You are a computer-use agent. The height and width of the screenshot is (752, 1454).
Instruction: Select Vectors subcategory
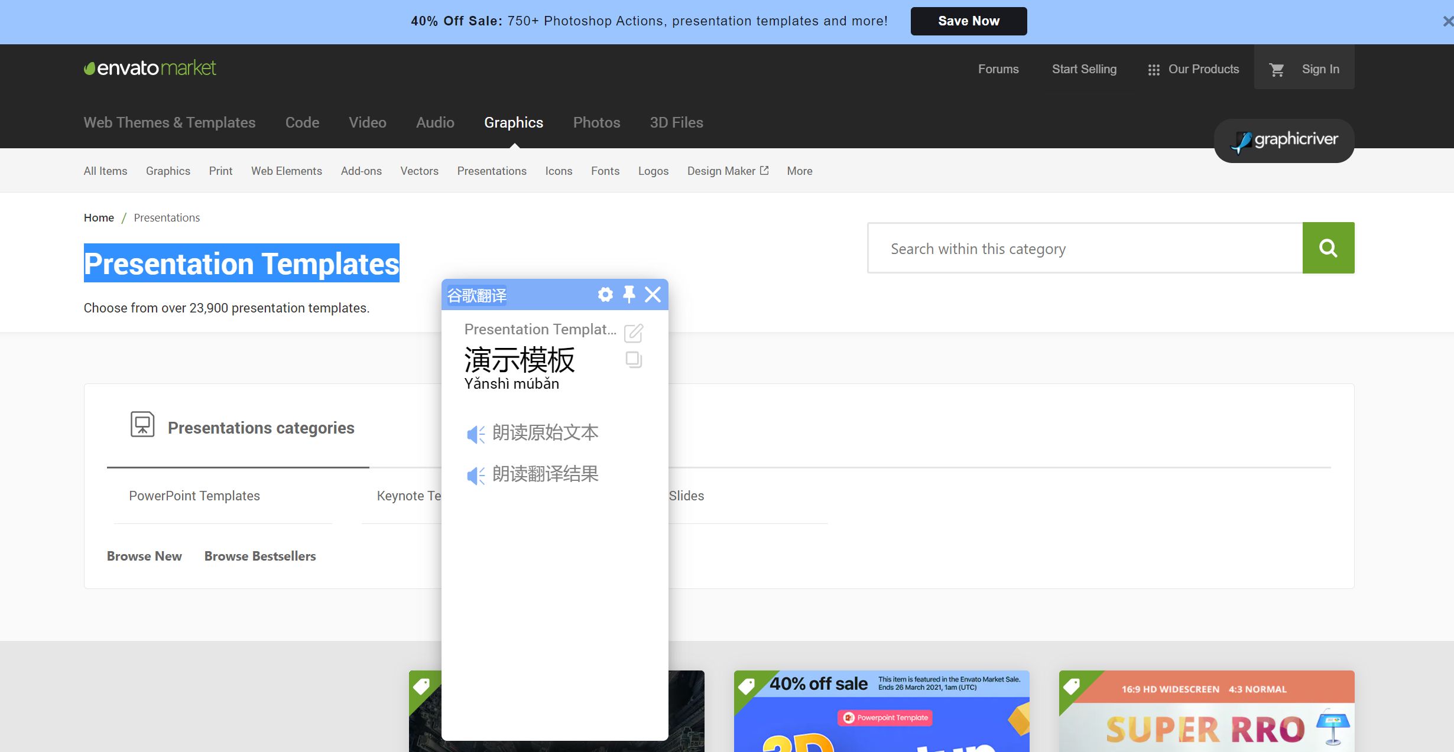click(419, 171)
